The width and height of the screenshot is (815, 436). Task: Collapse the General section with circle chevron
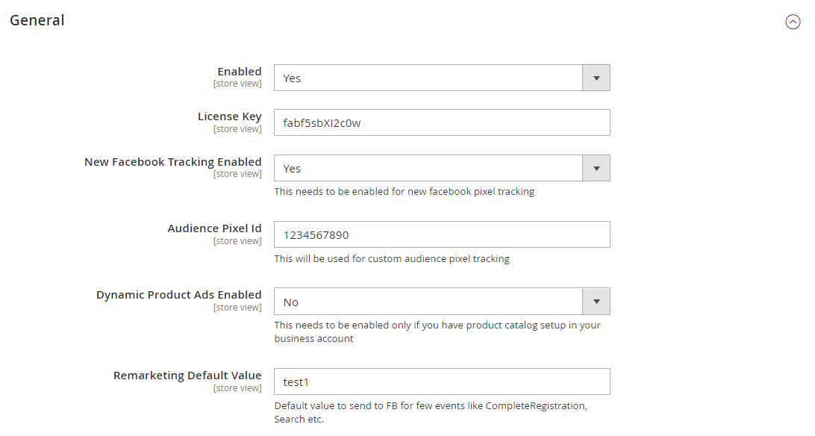[x=793, y=22]
